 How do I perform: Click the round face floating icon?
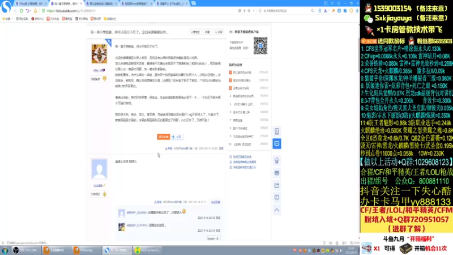(x=277, y=173)
